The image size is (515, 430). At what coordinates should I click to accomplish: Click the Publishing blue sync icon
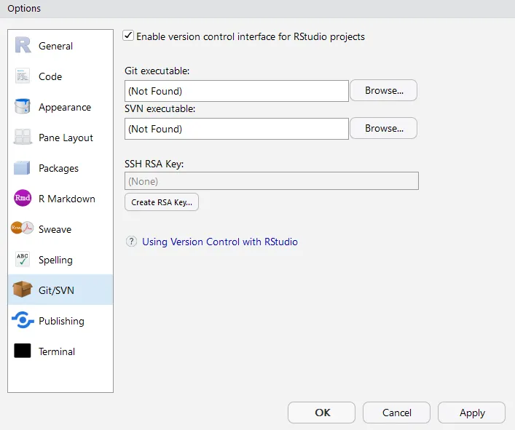(23, 321)
